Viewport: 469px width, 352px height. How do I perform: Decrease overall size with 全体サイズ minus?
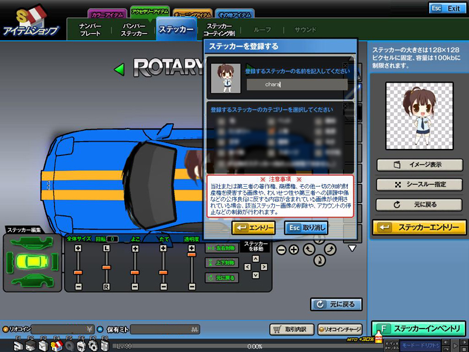(78, 287)
